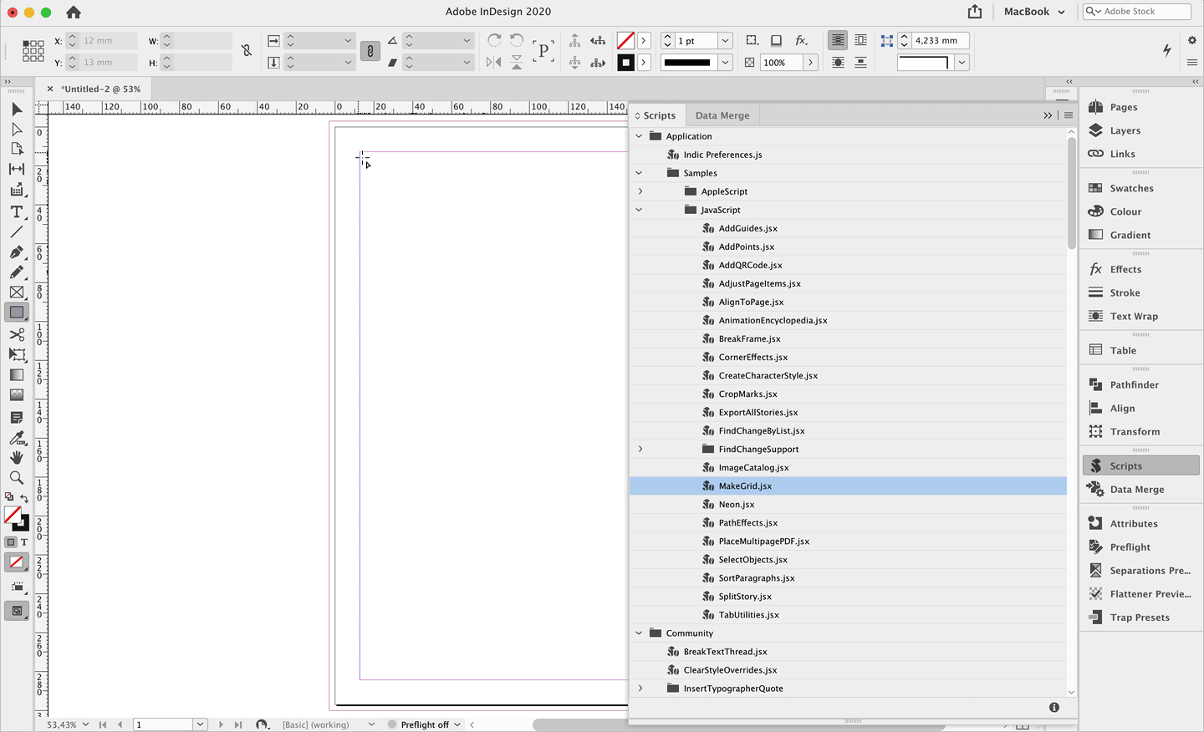Select the Pencil tool
Image resolution: width=1204 pixels, height=732 pixels.
coord(17,272)
